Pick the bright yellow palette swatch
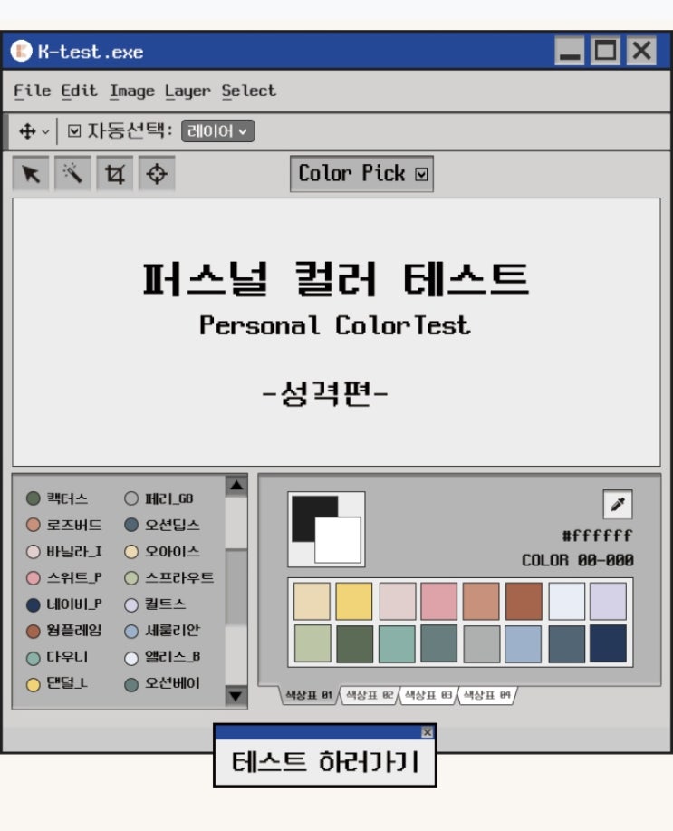 pyautogui.click(x=354, y=601)
